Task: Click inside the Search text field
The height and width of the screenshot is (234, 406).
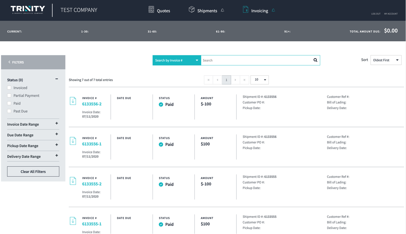Action: (x=256, y=60)
